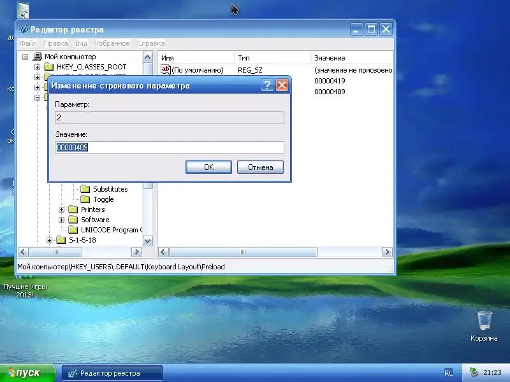Click the Значение input field
The image size is (510, 382).
pos(170,148)
